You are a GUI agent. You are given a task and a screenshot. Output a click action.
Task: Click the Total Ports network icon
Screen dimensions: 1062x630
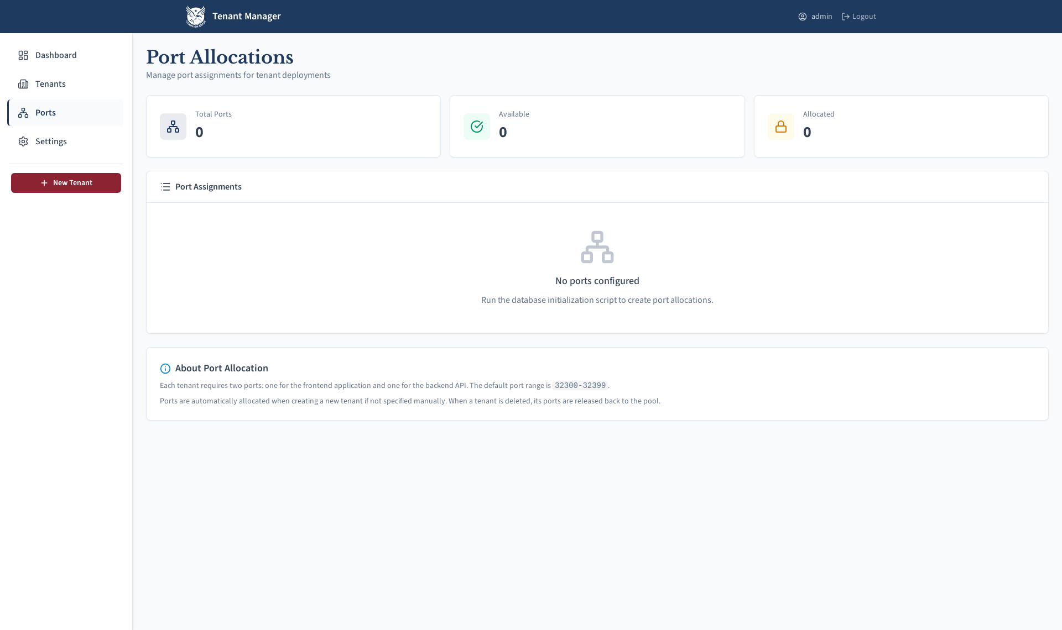click(173, 127)
